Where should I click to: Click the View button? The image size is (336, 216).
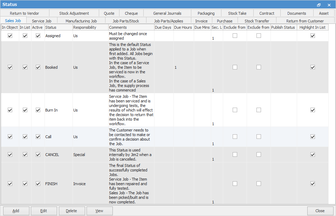[x=100, y=211]
